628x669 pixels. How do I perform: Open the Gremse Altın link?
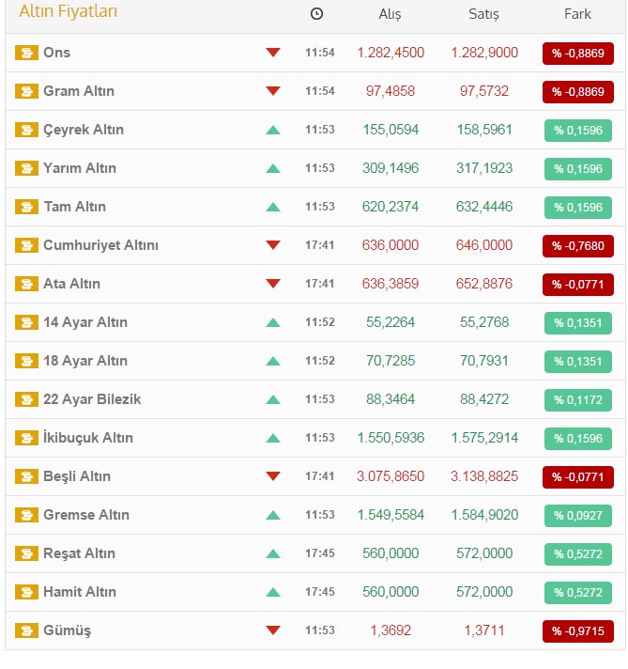[x=86, y=515]
